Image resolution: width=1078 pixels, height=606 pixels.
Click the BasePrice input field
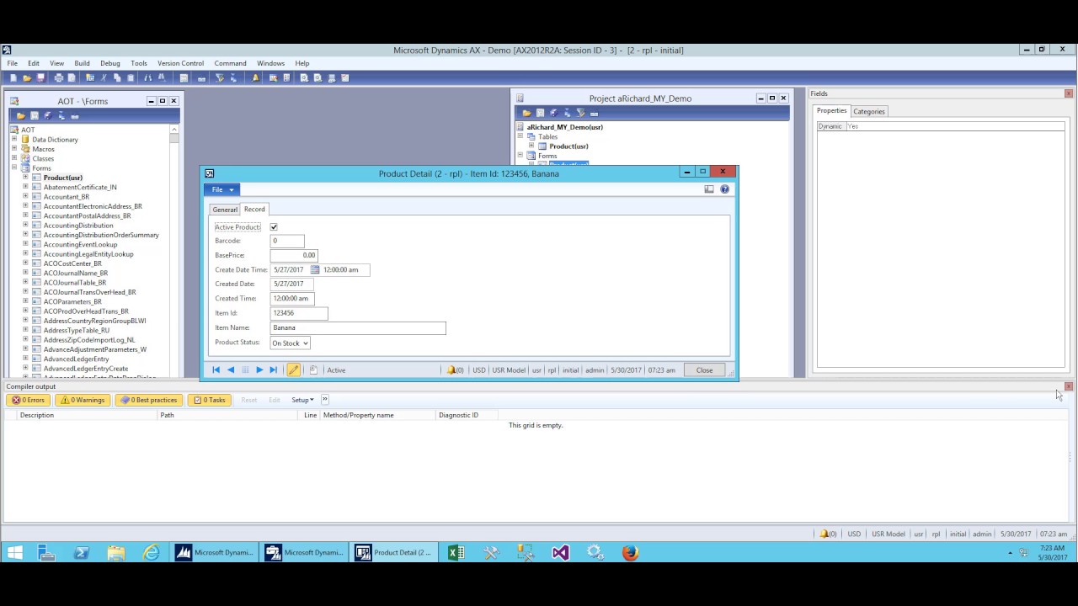(x=294, y=255)
